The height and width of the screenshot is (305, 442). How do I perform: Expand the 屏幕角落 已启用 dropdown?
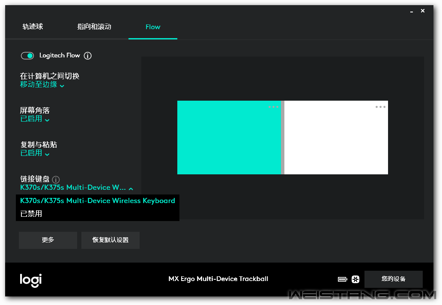pyautogui.click(x=35, y=119)
